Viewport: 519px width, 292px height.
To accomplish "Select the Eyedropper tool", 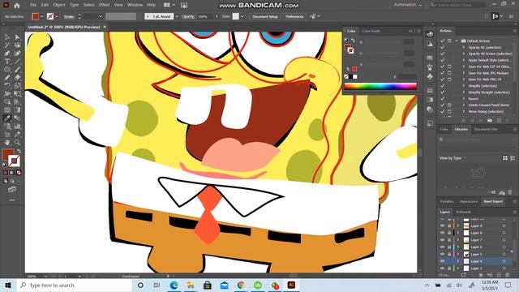I will click(7, 118).
